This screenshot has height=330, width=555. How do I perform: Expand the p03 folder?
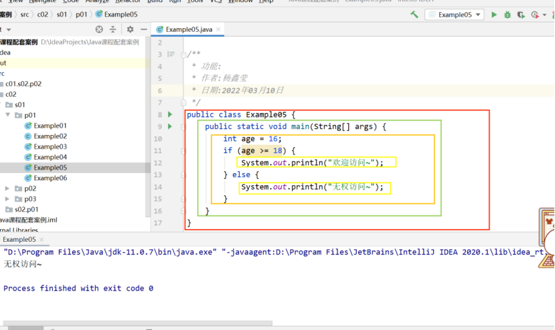pos(7,199)
